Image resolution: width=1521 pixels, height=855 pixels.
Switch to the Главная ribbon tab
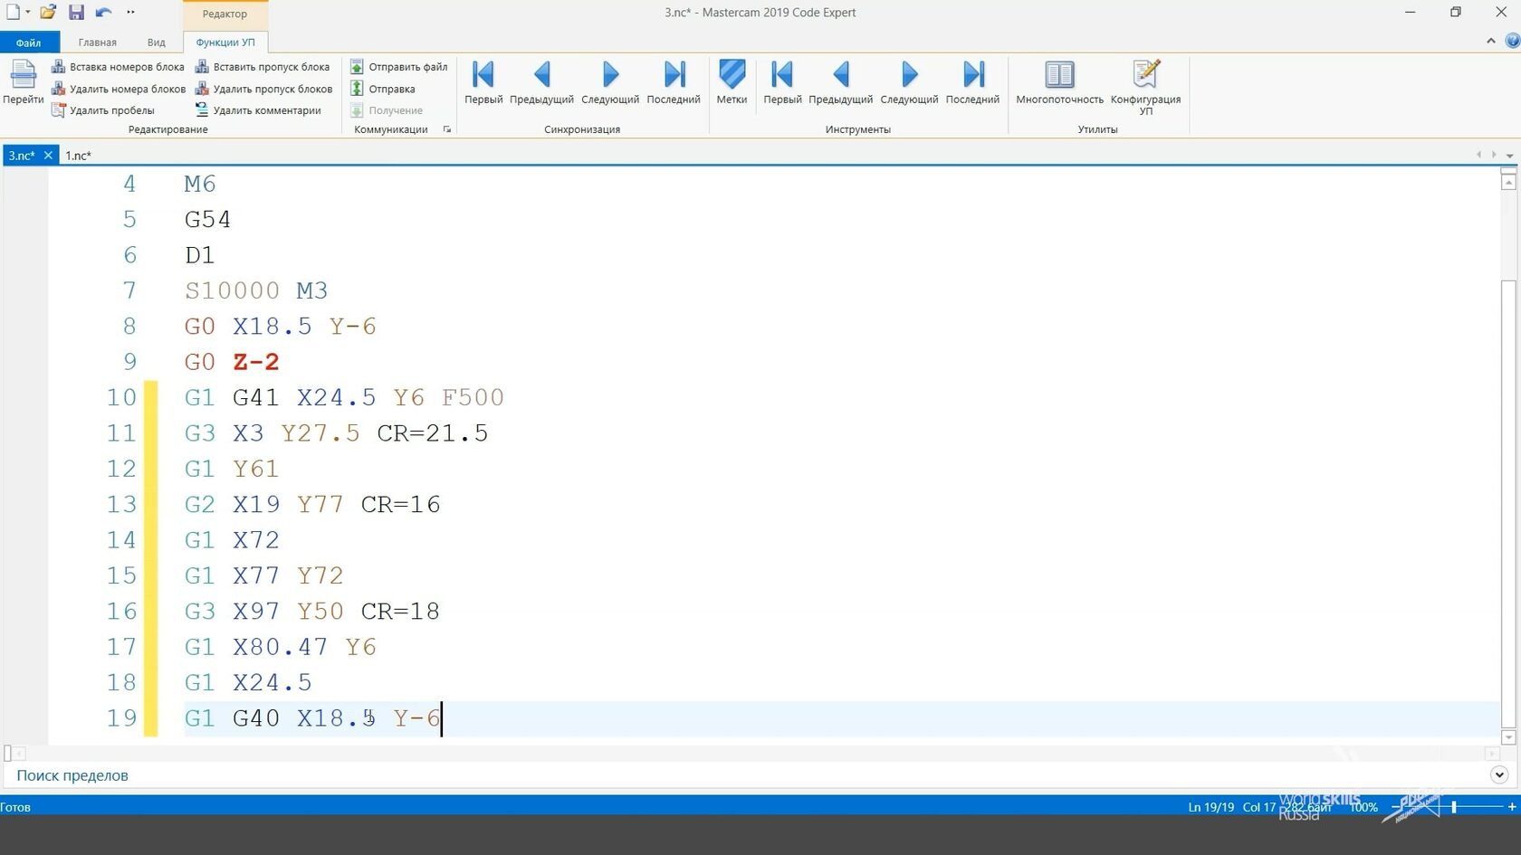[97, 43]
